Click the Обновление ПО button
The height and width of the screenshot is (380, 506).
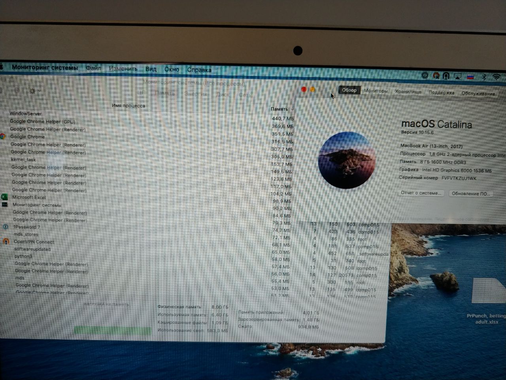coord(470,194)
